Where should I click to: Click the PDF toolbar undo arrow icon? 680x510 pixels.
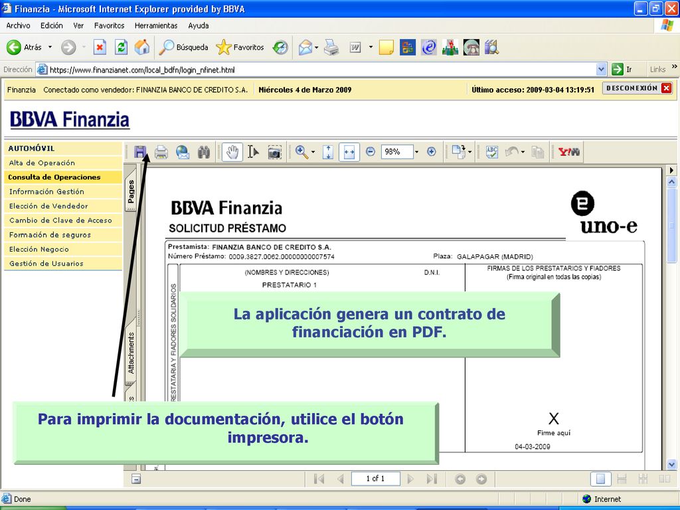[512, 152]
